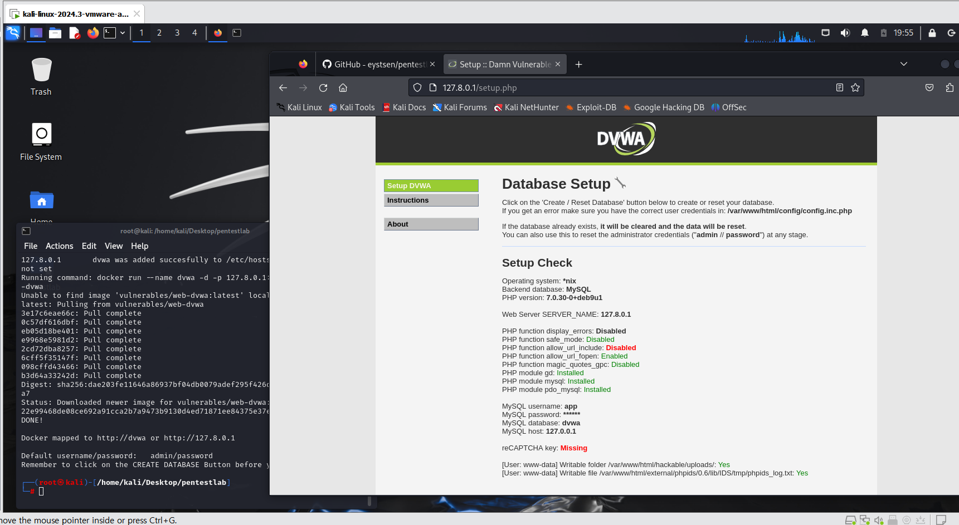Switch to workspace 3

(177, 33)
